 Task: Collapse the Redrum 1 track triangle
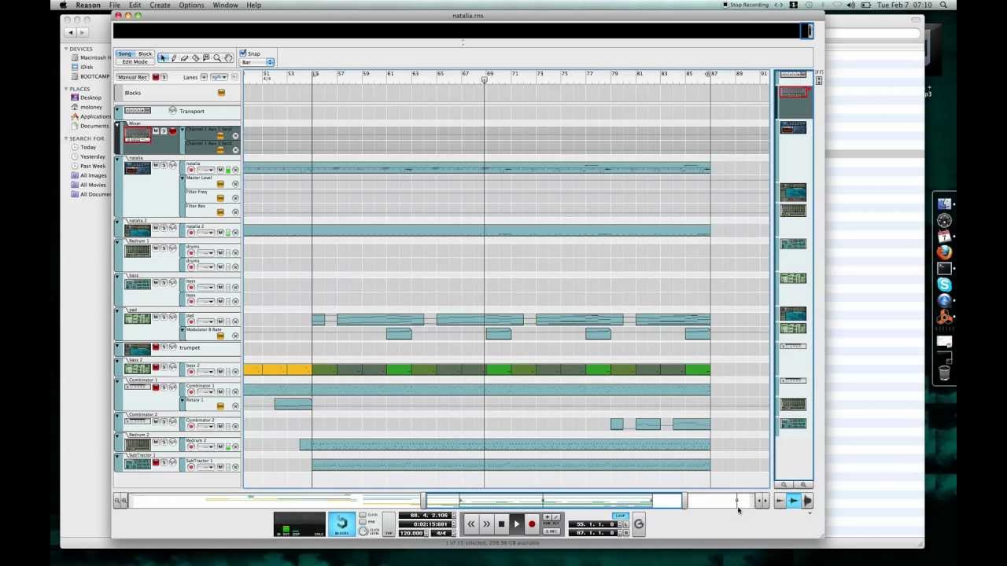(118, 242)
